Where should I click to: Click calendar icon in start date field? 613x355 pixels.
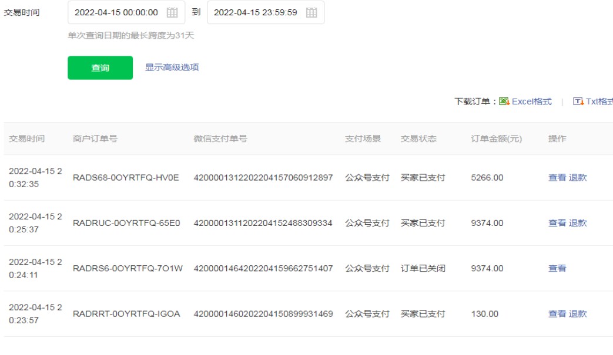tap(172, 12)
